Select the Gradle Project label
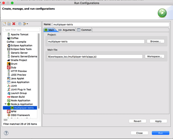 [x=19, y=60]
